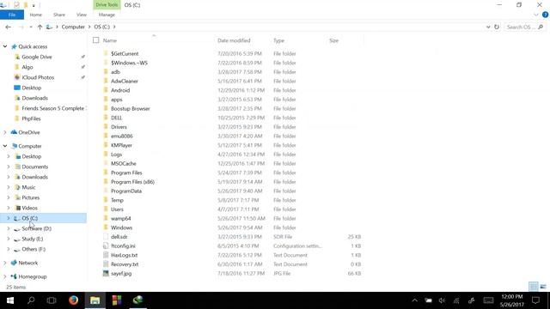Tick the select-all checkbox beside Name

(95, 40)
